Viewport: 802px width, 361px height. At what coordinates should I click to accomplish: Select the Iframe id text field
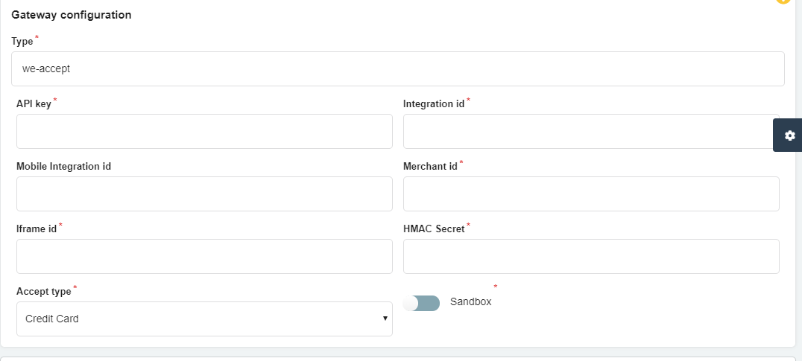(x=204, y=256)
